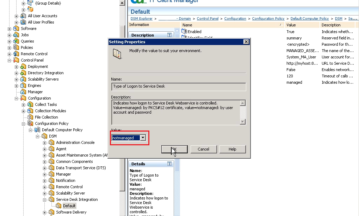This screenshot has width=359, height=216.
Task: Collapse the Configuration tree node
Action: pos(16,99)
